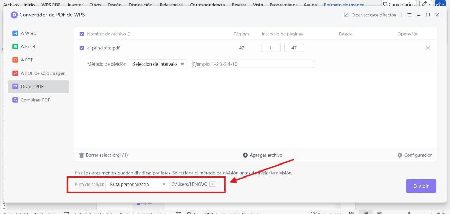Click the plus icon Agregar archivo
This screenshot has width=450, height=214.
click(x=245, y=155)
